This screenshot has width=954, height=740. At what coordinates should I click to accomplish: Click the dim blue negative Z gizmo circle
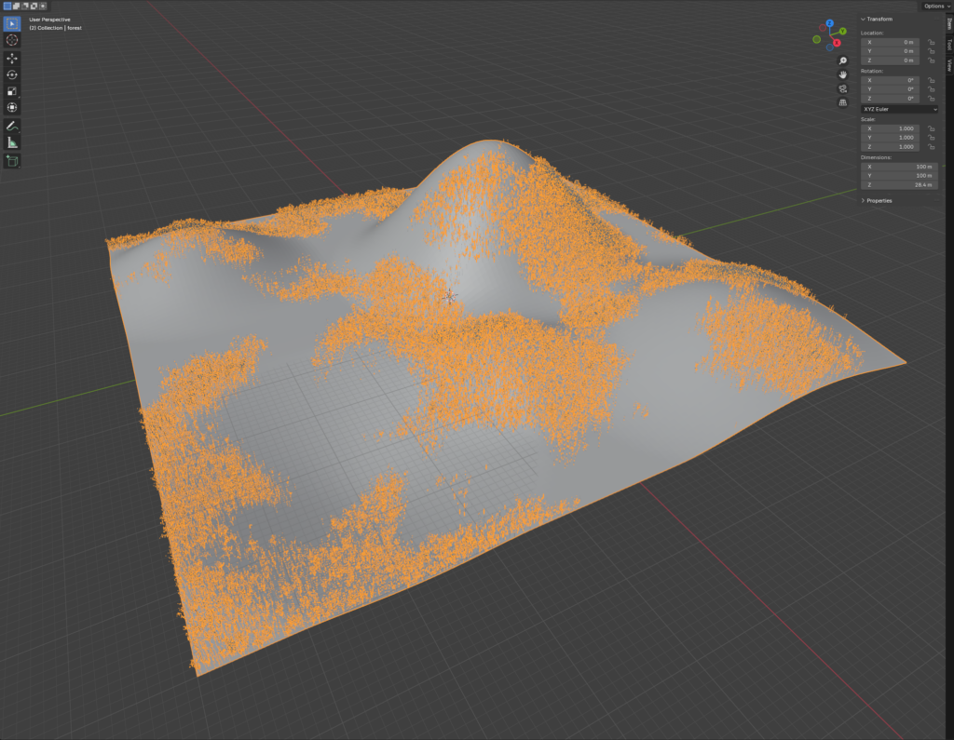pyautogui.click(x=830, y=47)
